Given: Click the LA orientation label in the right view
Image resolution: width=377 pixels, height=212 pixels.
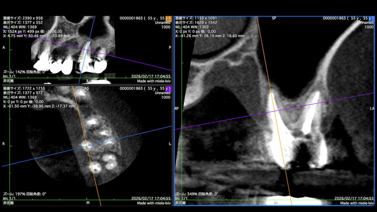Looking at the screenshot, I should point(372,109).
